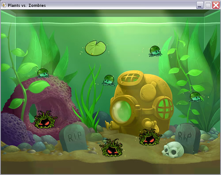221x175 pixels.
Task: Click the left R.I.P. gravestone
Action: (x=73, y=138)
